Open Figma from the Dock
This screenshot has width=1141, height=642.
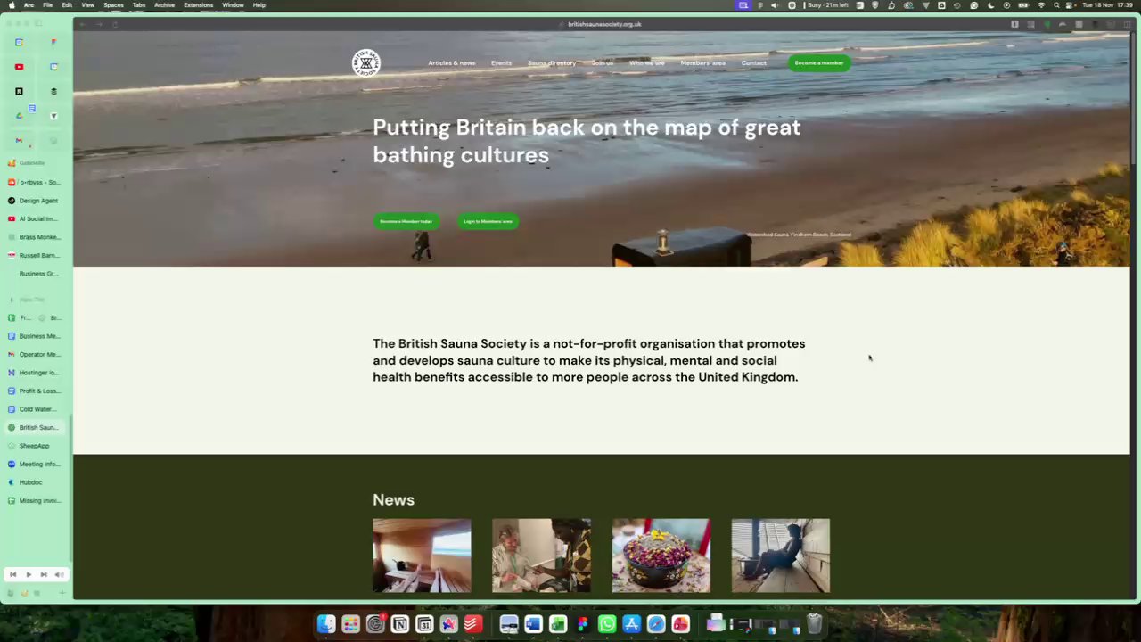tap(582, 625)
